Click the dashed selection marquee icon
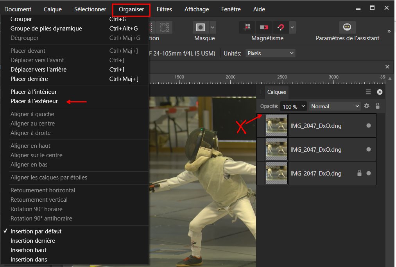 (x=164, y=27)
